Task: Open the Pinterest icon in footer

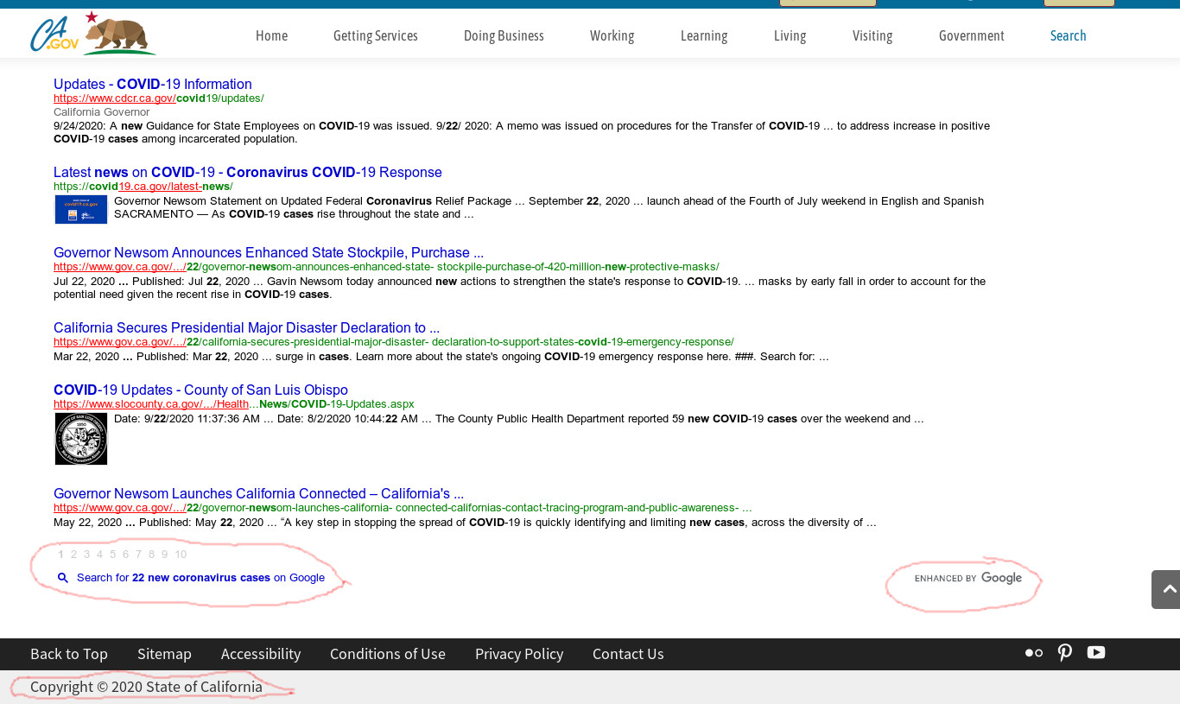Action: click(1065, 653)
